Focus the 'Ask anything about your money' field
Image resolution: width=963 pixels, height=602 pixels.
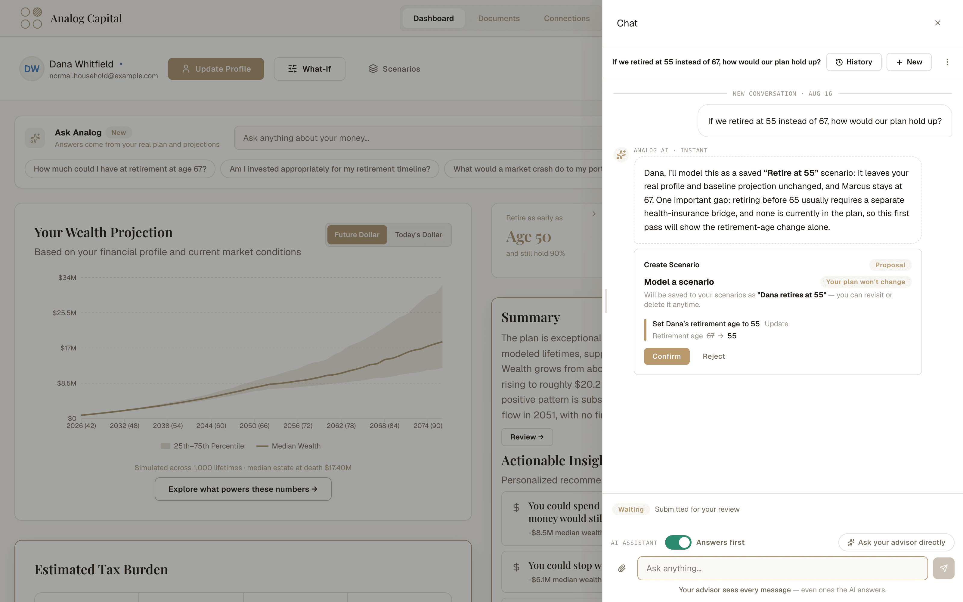(x=418, y=138)
